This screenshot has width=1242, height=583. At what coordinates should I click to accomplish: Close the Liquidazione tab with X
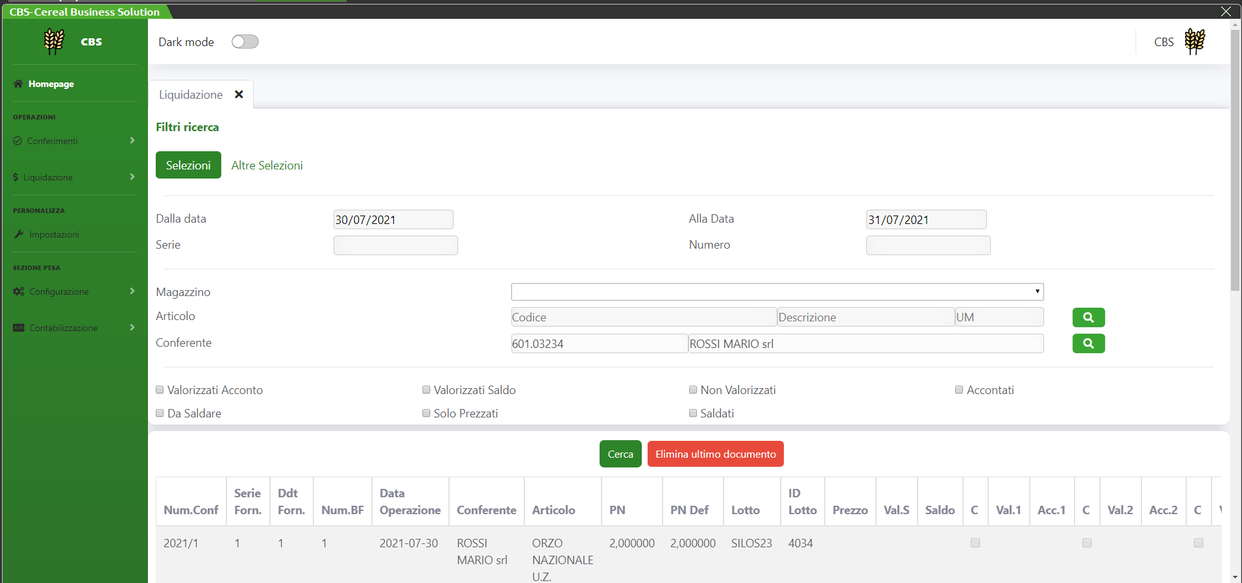click(x=239, y=95)
